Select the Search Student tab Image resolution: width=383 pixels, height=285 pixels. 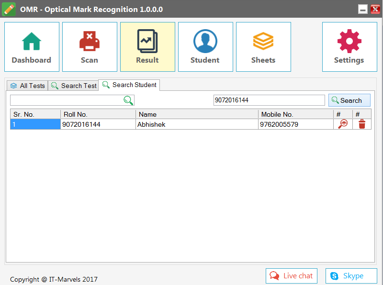click(129, 85)
